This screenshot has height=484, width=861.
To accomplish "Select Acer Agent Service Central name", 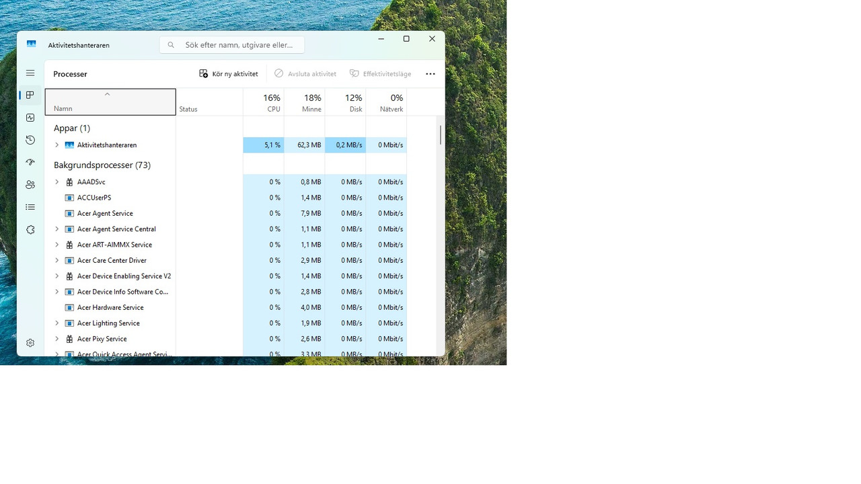I will click(x=116, y=229).
